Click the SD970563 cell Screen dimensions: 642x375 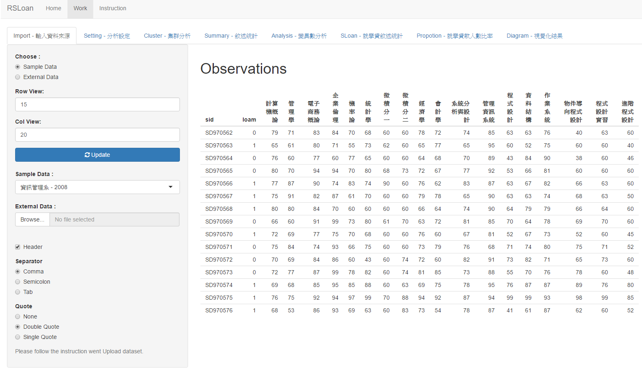tap(219, 145)
